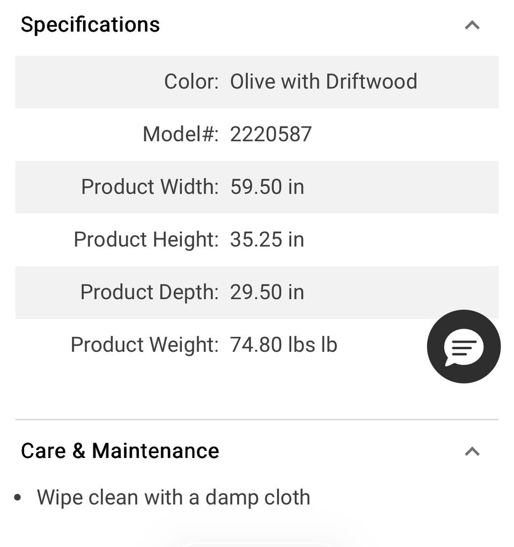
Task: Click the 29.50 in depth value
Action: (267, 292)
